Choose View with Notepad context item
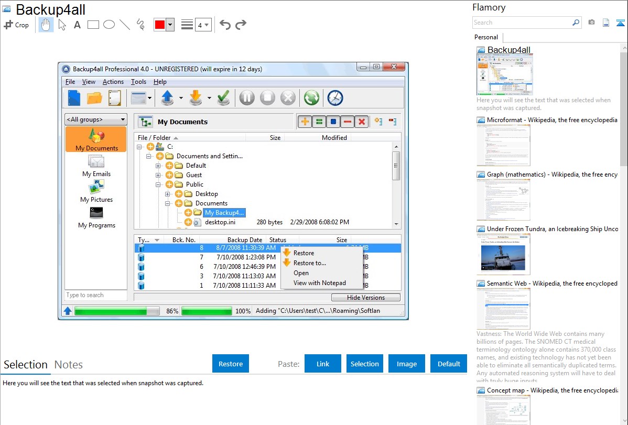 coord(319,283)
